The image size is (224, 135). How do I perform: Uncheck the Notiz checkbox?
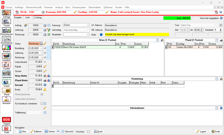101,35
